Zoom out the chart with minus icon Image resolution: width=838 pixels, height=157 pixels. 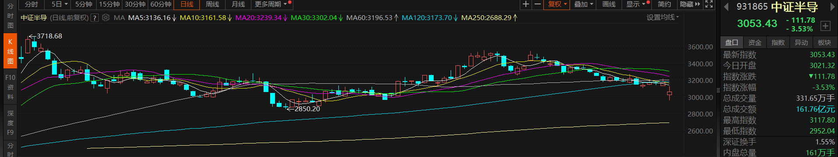click(537, 4)
